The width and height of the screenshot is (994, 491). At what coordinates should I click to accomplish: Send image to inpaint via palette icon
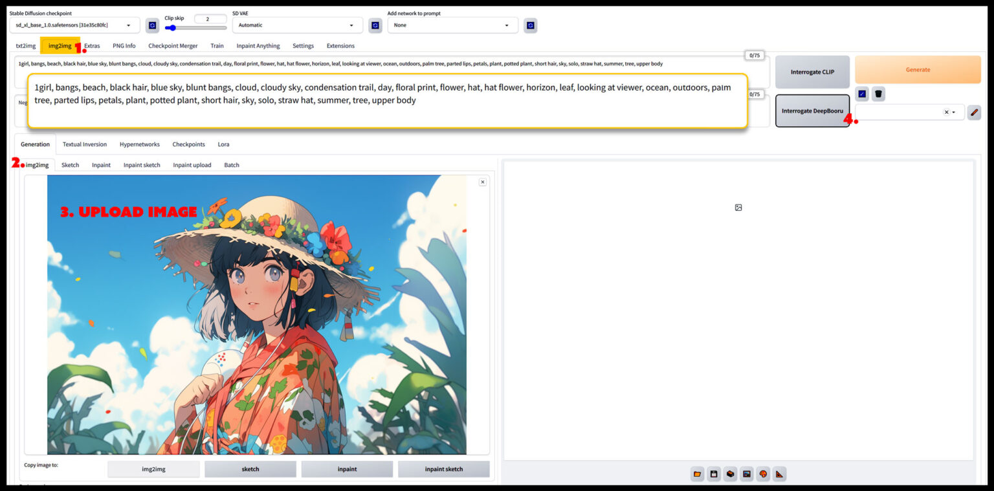click(763, 474)
